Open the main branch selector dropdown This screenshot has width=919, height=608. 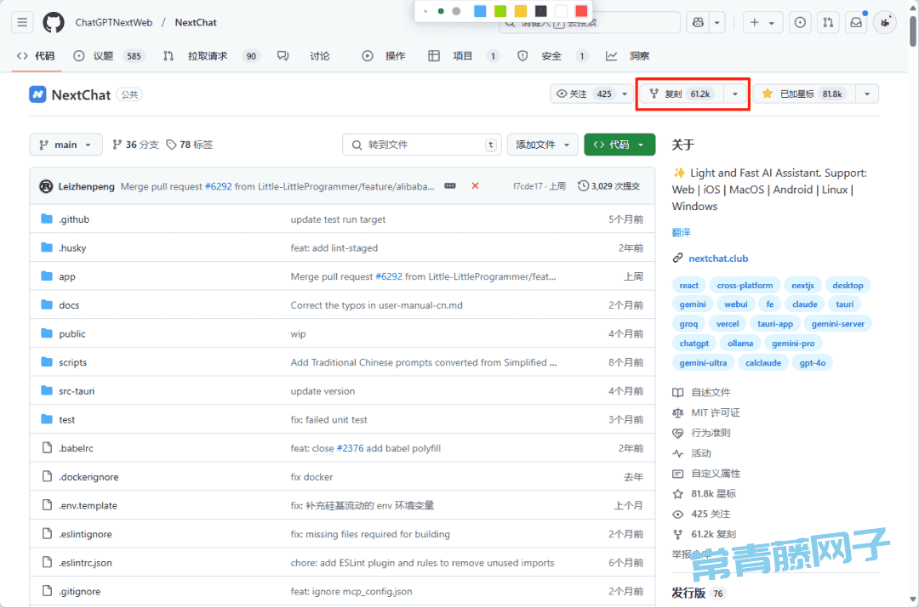(x=66, y=145)
